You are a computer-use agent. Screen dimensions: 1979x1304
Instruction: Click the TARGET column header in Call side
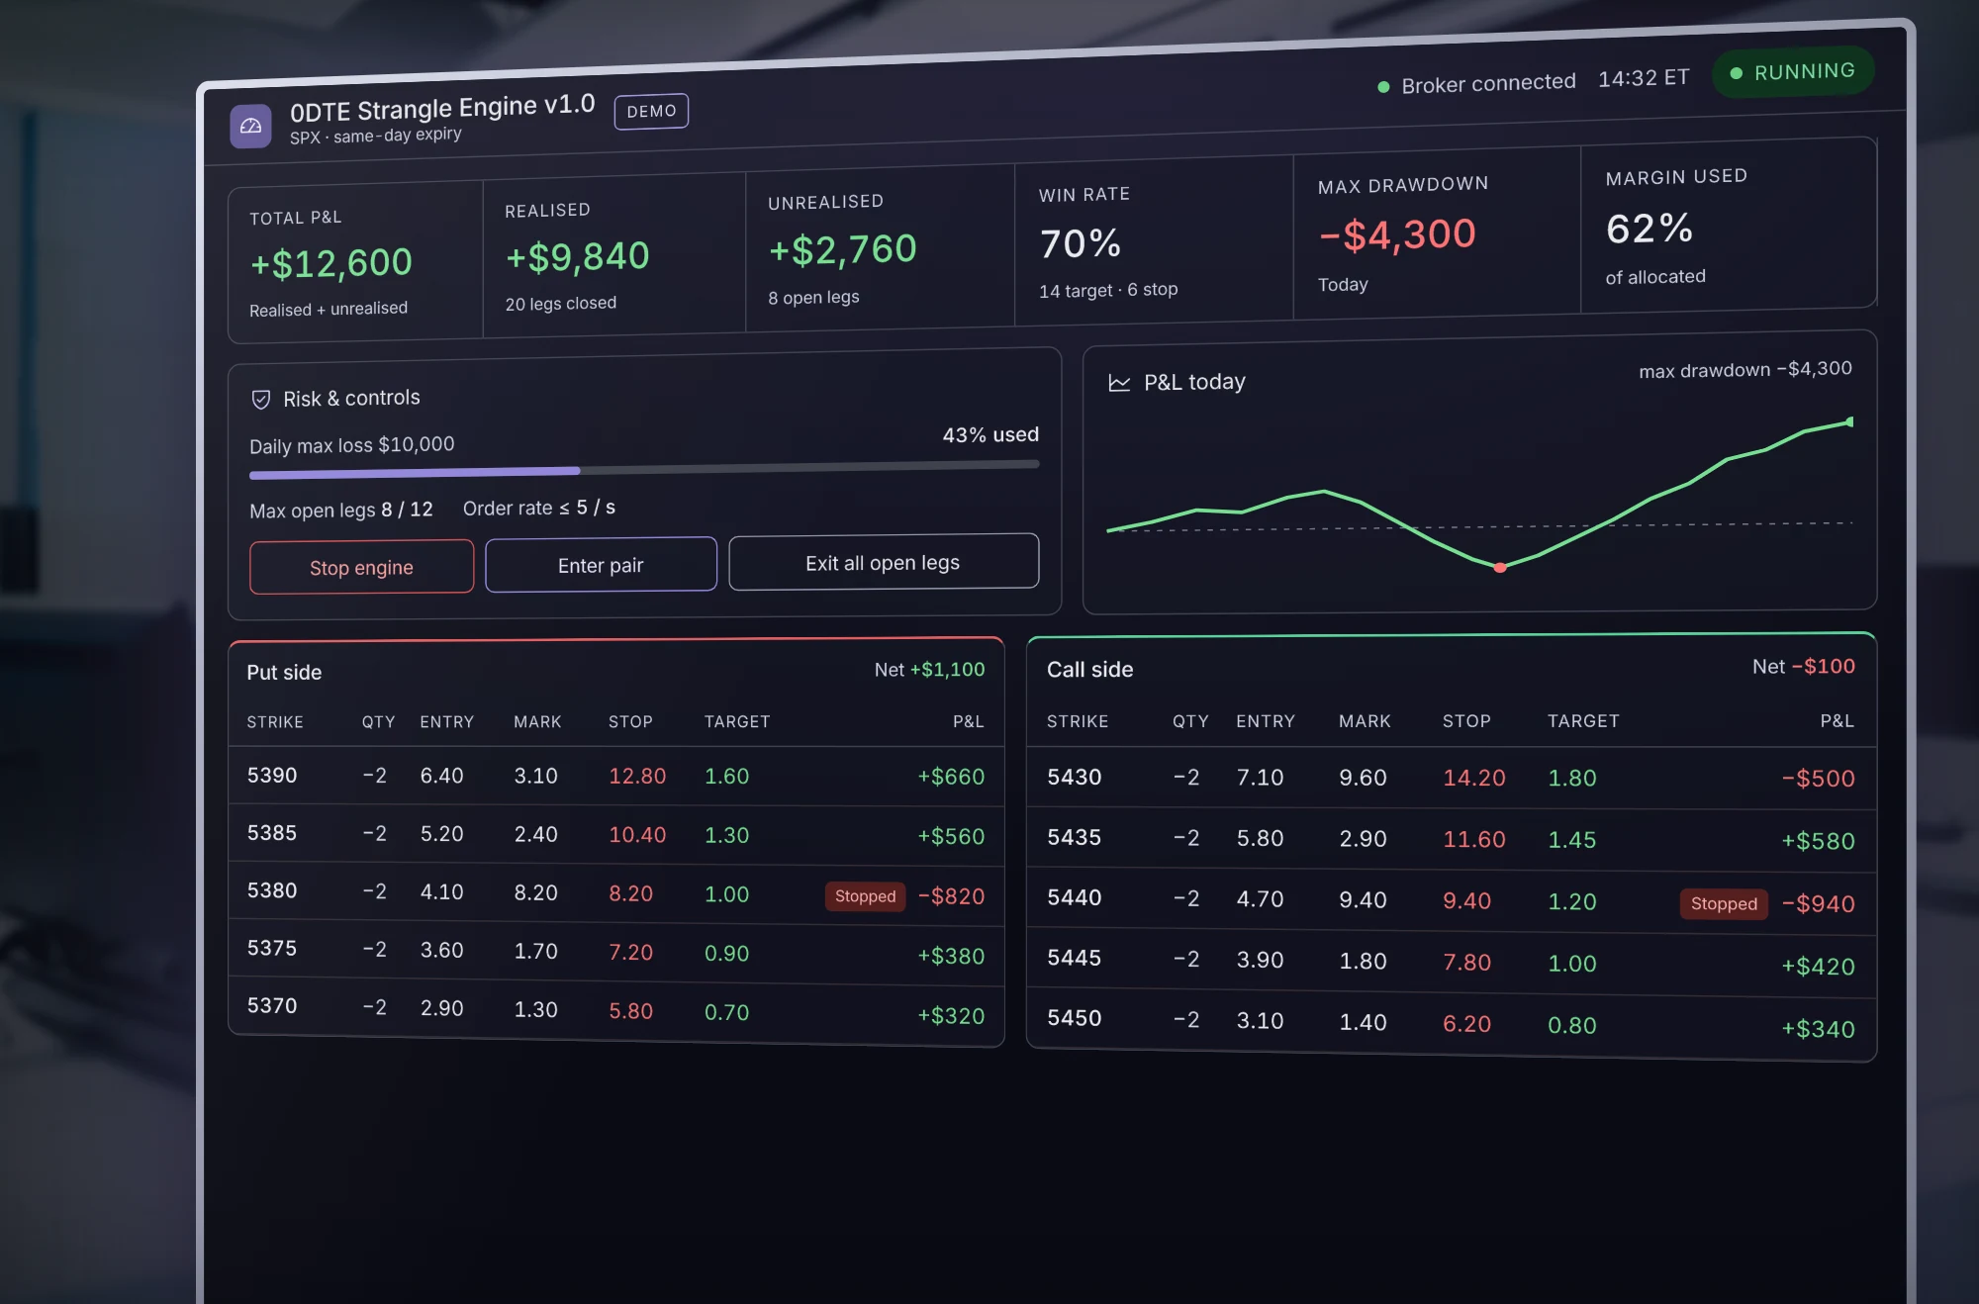[1583, 720]
